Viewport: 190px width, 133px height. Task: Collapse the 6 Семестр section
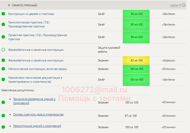pos(184,5)
